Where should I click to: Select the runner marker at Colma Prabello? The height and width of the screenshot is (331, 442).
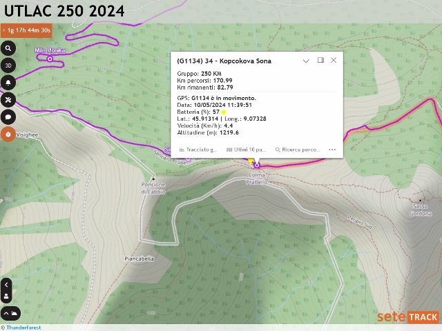(257, 165)
